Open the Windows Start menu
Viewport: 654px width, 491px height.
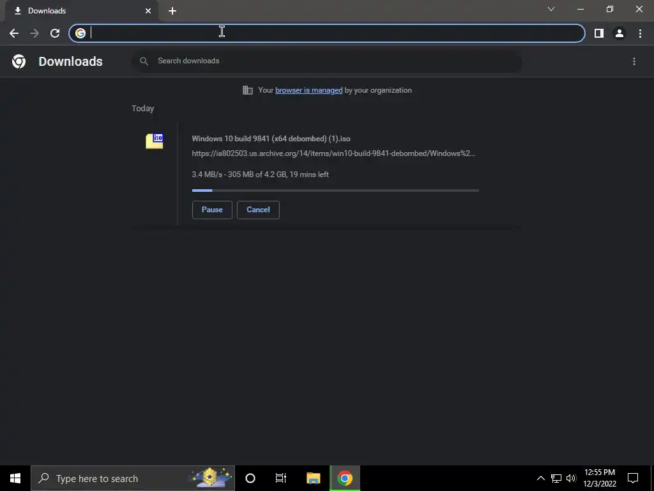click(x=15, y=478)
